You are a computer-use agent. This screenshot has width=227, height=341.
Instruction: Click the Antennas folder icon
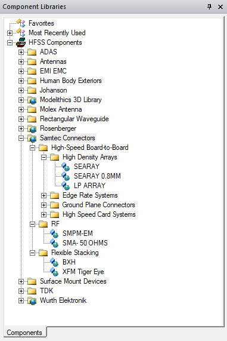point(32,62)
